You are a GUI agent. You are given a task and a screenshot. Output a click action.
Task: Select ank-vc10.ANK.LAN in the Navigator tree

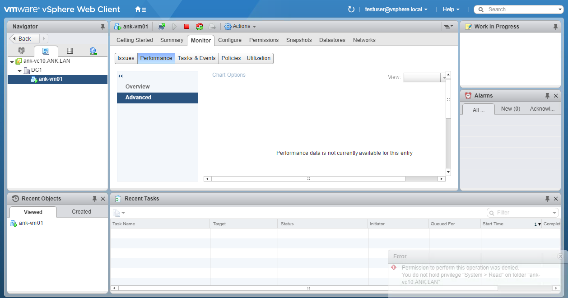coord(47,61)
